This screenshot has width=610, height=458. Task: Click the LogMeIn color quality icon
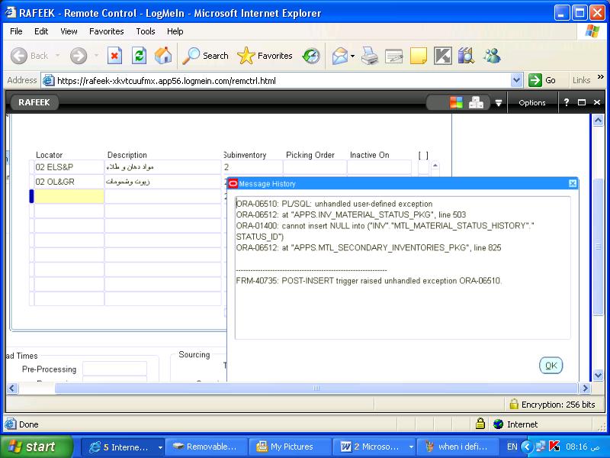[456, 102]
